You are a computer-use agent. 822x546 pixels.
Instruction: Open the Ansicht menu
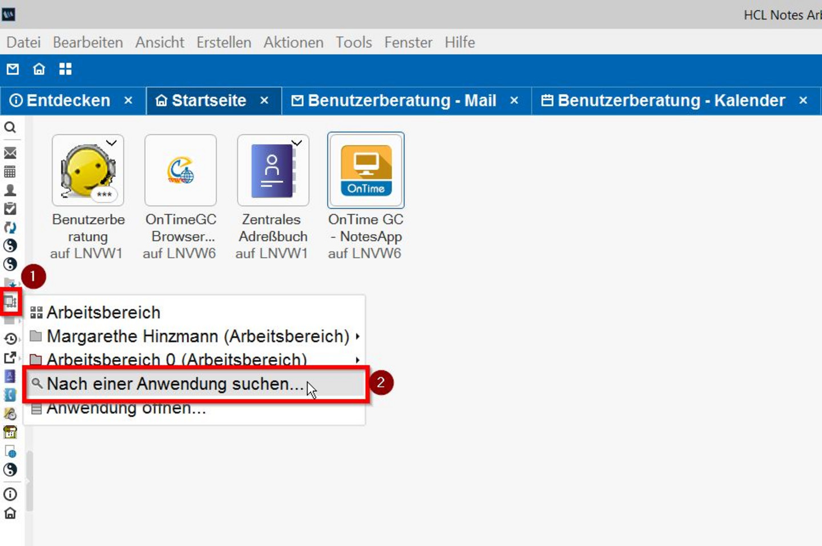pyautogui.click(x=160, y=42)
